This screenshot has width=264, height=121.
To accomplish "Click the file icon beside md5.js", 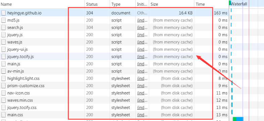I will (3, 20).
